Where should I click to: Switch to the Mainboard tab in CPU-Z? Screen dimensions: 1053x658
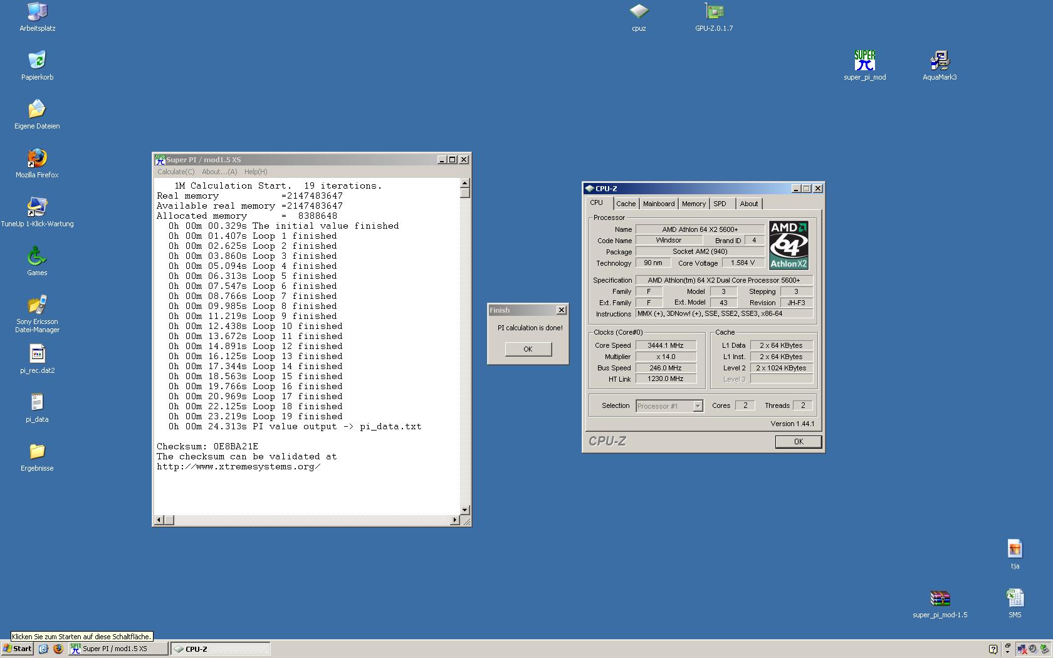[x=659, y=204]
